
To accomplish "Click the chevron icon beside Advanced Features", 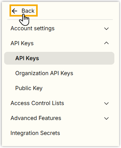I will [106, 118].
